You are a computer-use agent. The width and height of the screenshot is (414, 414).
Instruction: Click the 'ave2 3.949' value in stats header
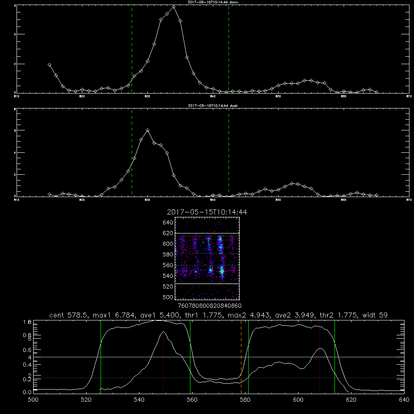[295, 315]
